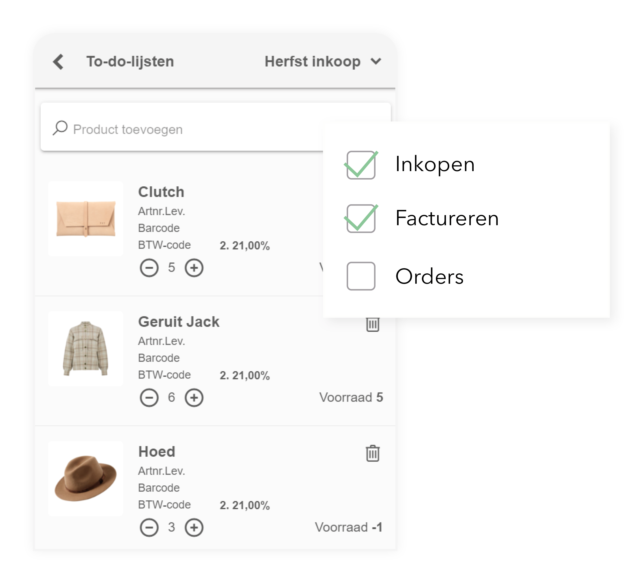Uncheck the Factureren checkbox
The width and height of the screenshot is (638, 584).
click(361, 218)
